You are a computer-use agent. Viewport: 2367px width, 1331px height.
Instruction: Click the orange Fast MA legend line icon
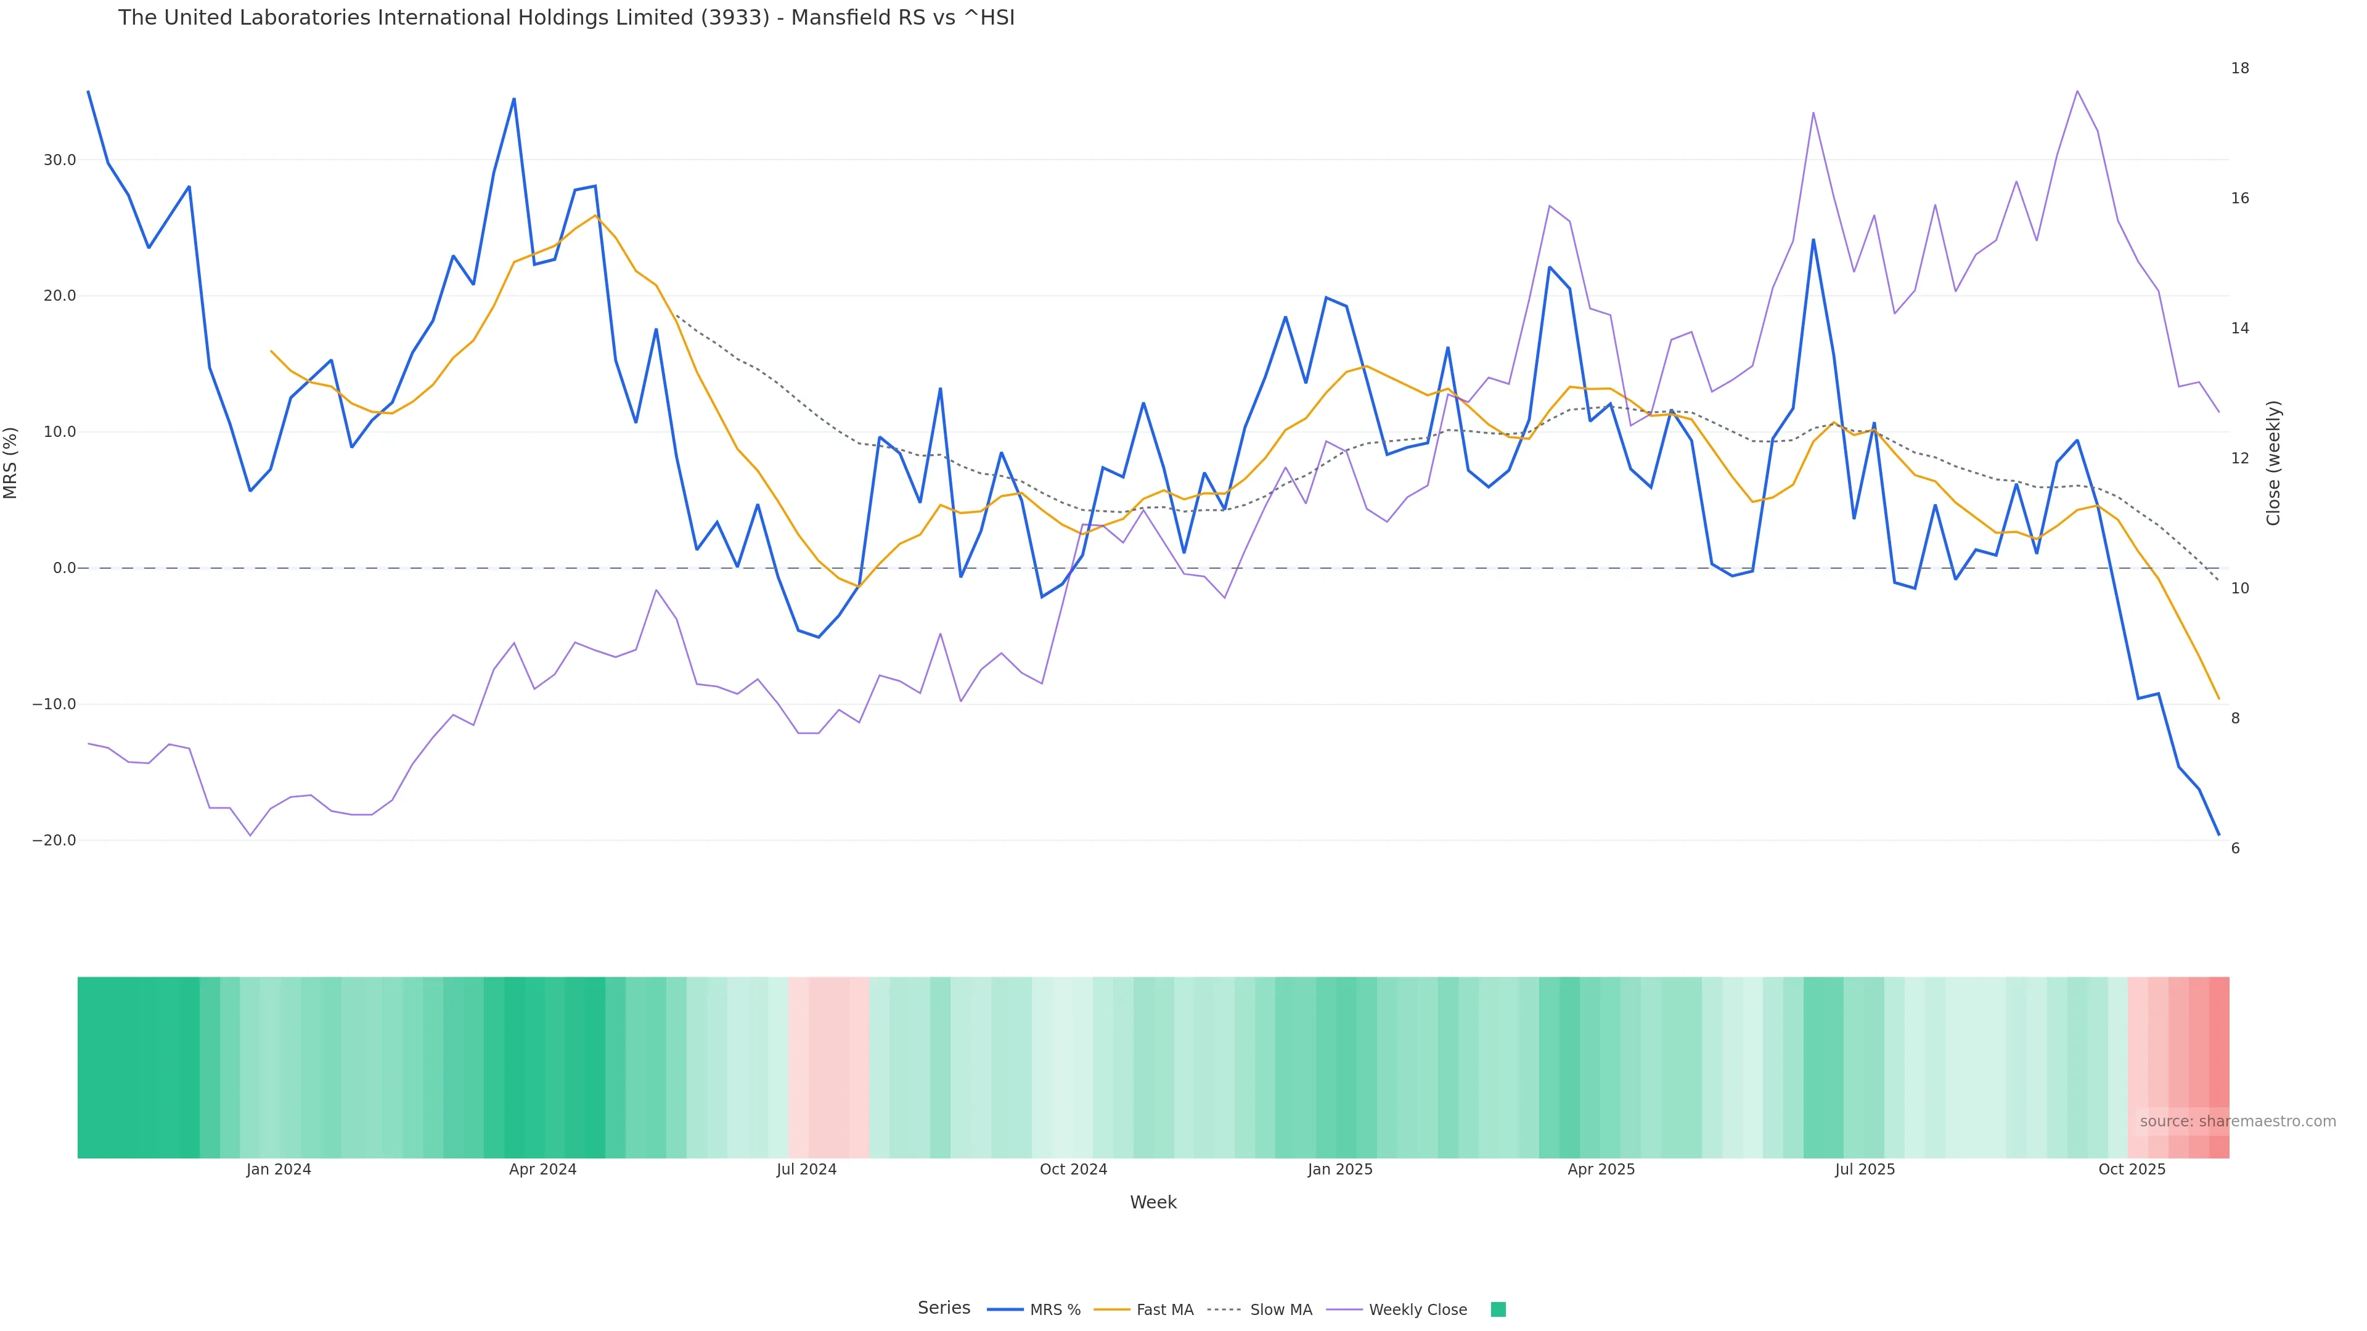(1112, 1310)
